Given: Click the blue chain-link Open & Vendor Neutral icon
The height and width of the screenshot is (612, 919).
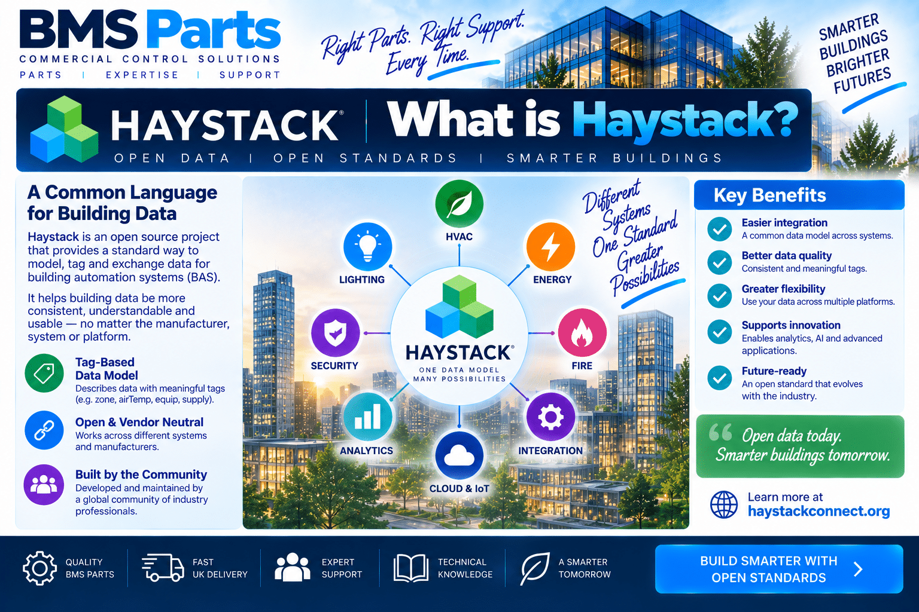Looking at the screenshot, I should (x=44, y=430).
